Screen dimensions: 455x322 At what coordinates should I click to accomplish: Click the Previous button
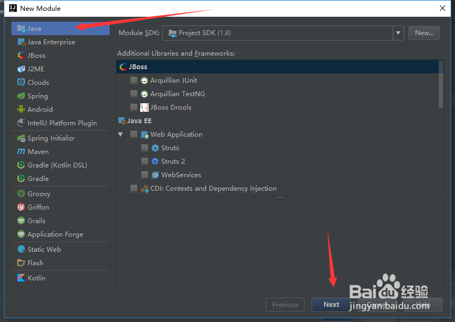[285, 305]
